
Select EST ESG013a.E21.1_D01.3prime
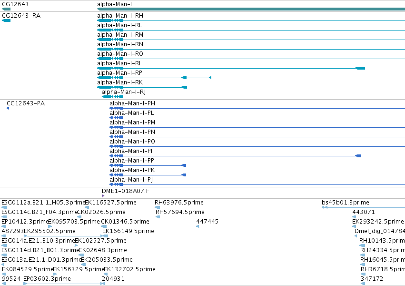click(x=41, y=260)
